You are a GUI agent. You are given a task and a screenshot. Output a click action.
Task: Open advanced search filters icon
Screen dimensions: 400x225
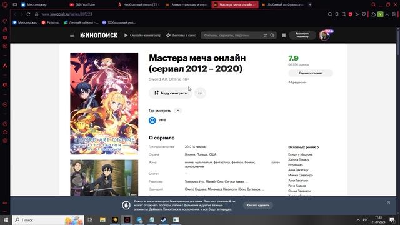265,36
